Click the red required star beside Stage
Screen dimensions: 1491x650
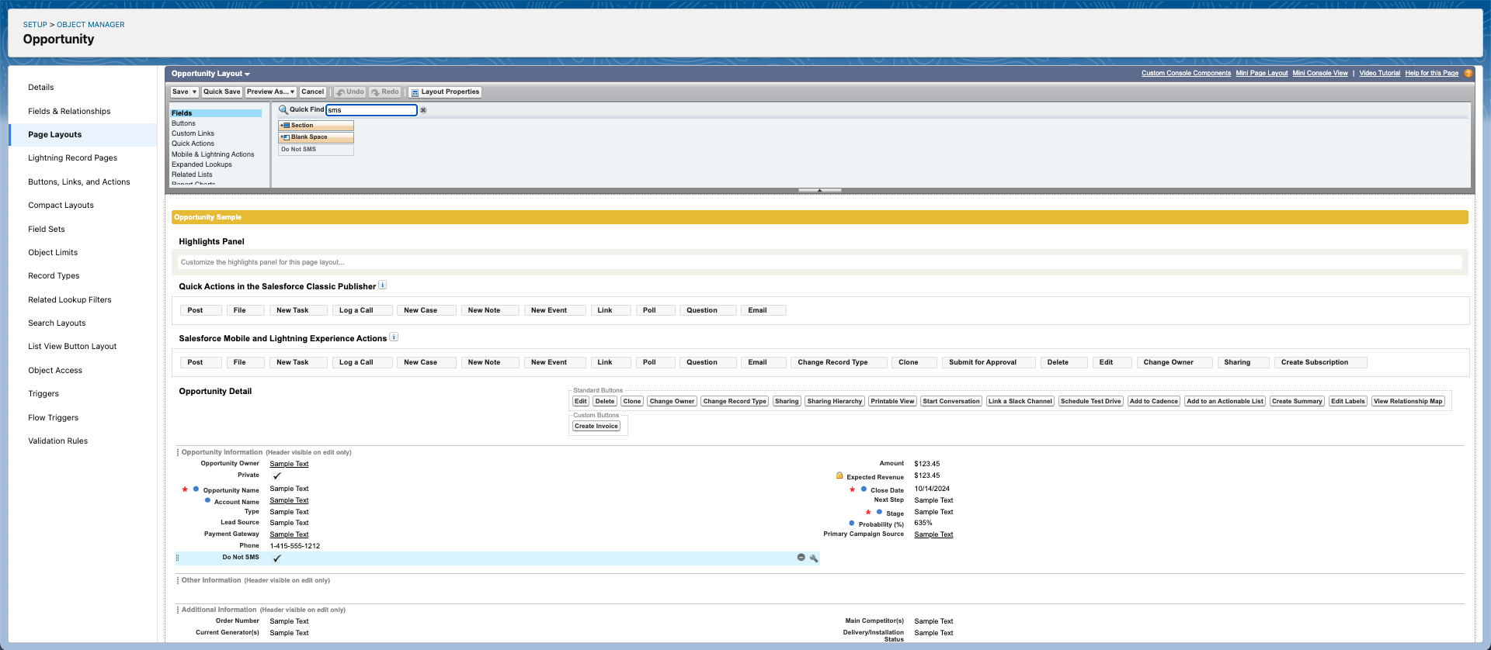(867, 512)
